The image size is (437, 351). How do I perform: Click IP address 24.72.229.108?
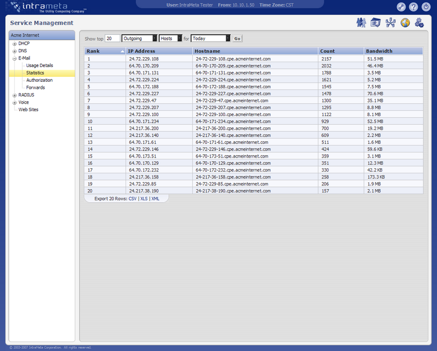click(x=144, y=59)
